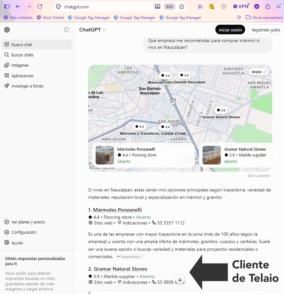Click the Iniciar sesión button
This screenshot has width=284, height=294.
pos(230,29)
